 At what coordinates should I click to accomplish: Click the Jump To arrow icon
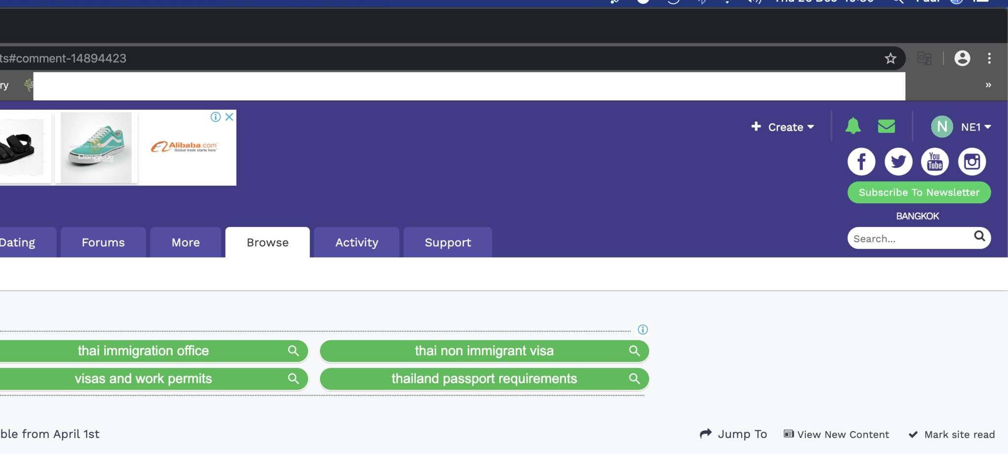pyautogui.click(x=706, y=434)
